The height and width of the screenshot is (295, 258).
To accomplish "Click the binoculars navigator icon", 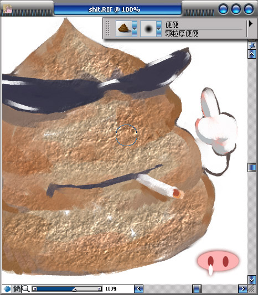I will click(x=17, y=288).
